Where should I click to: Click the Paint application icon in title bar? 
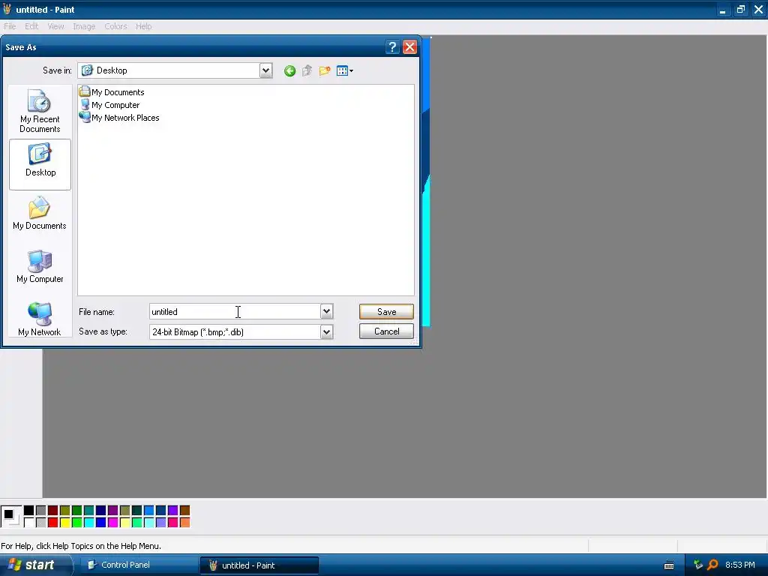pyautogui.click(x=7, y=9)
